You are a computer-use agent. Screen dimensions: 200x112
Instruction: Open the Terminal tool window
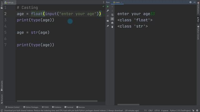point(69,107)
